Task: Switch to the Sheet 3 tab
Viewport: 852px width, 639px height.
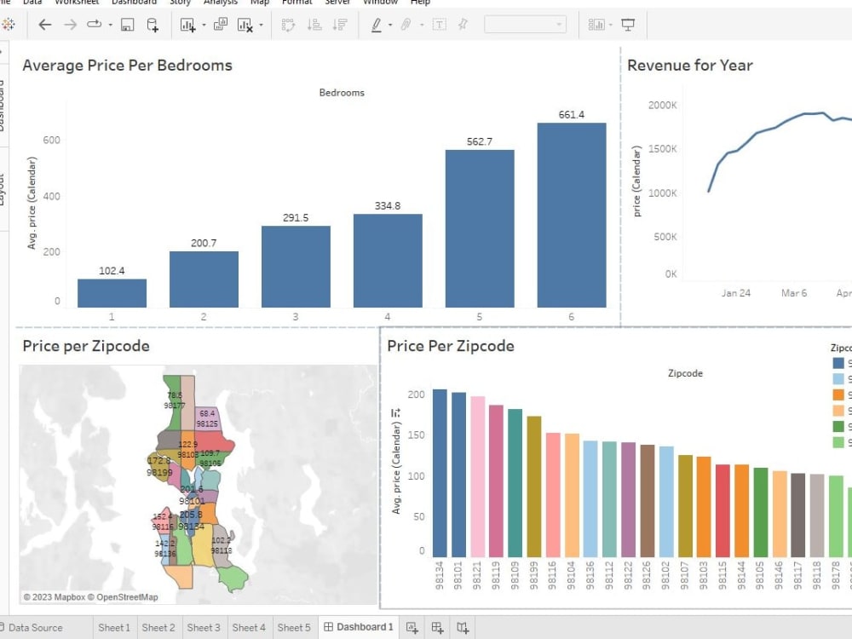Action: [x=204, y=627]
